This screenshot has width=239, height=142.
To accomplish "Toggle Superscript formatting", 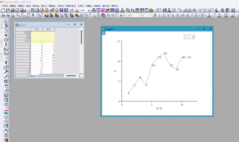I will [169, 15].
